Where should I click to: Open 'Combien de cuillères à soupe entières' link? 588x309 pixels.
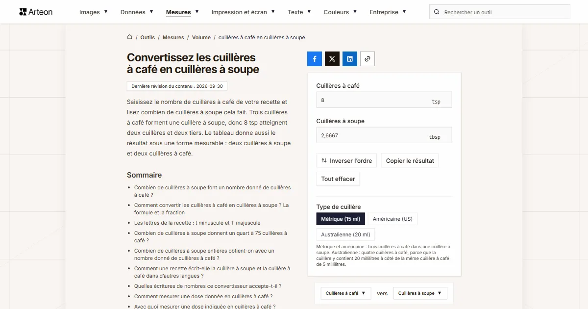point(204,255)
